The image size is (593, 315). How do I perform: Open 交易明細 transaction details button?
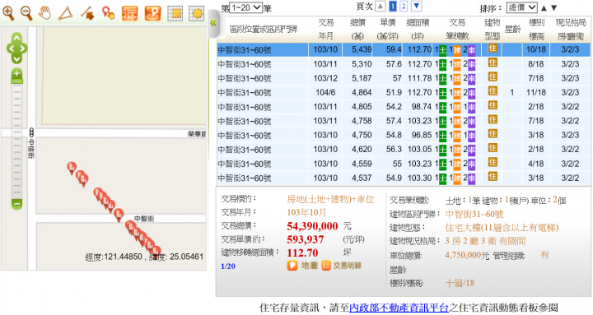(342, 266)
